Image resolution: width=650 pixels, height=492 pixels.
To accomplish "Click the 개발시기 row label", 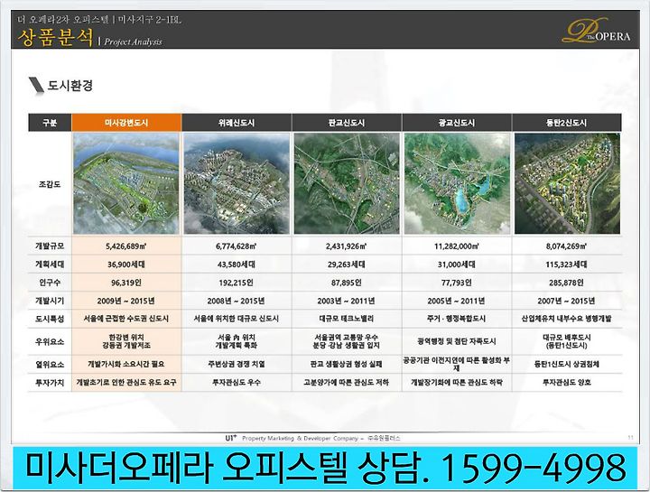I will 50,301.
